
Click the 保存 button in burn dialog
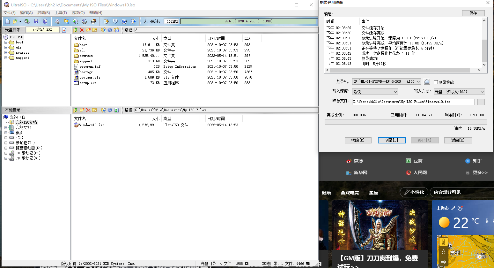473,13
